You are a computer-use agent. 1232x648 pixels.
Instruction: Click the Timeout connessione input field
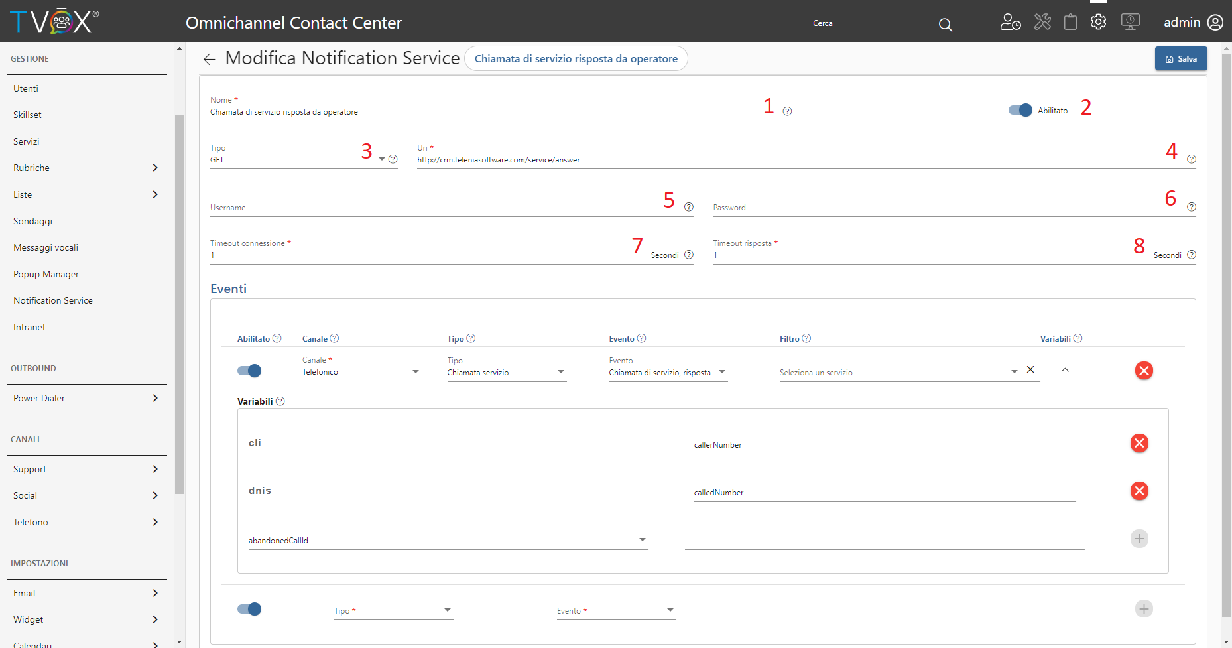coord(428,255)
